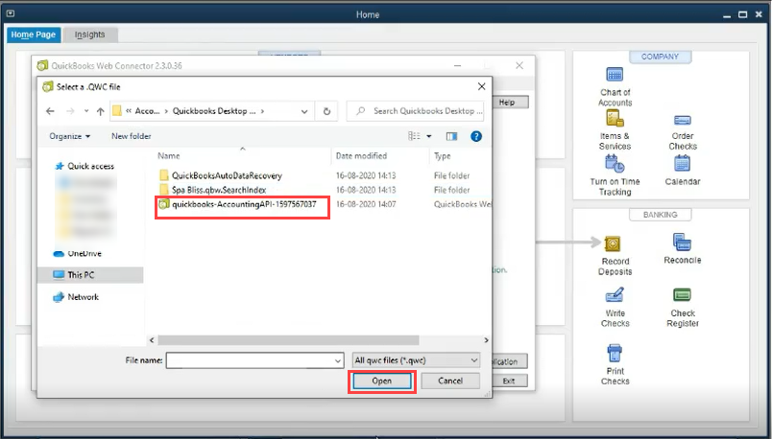
Task: Go back in file dialog
Action: coord(50,111)
